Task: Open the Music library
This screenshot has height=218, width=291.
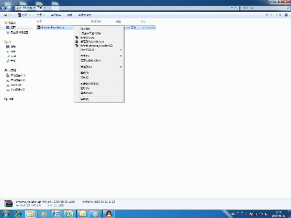Action: point(11,60)
